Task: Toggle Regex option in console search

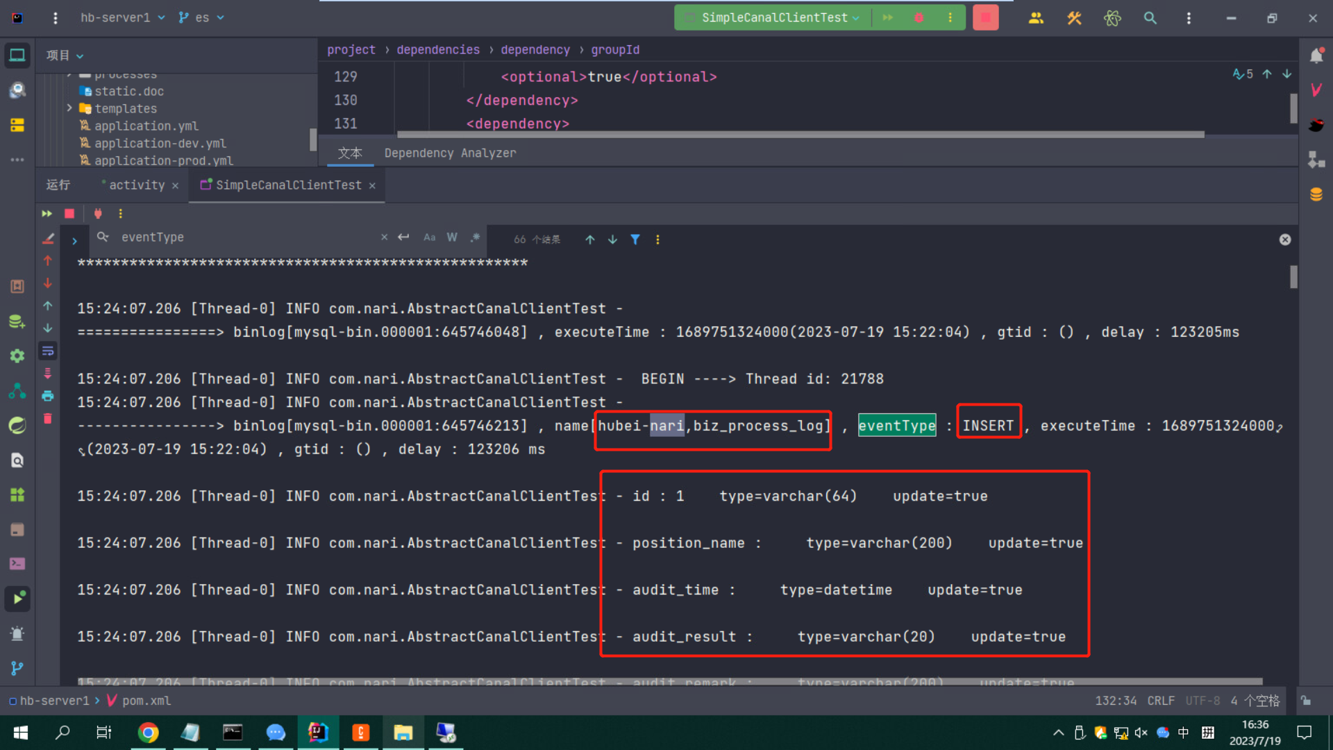Action: click(475, 237)
